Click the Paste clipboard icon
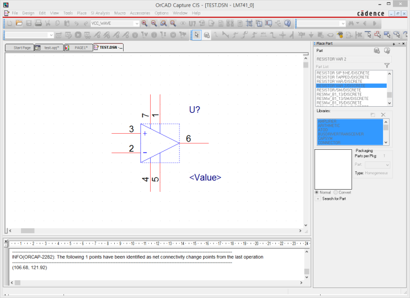This screenshot has height=298, width=410. coord(67,23)
